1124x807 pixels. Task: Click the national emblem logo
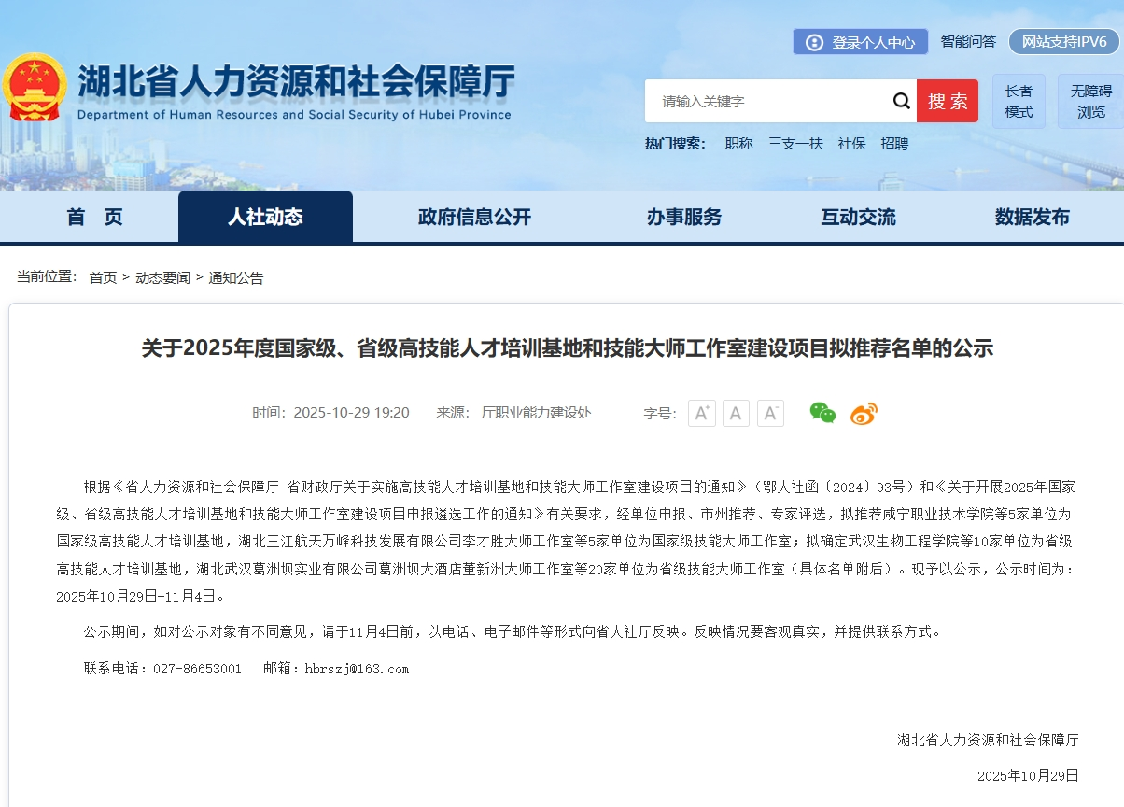[x=35, y=87]
